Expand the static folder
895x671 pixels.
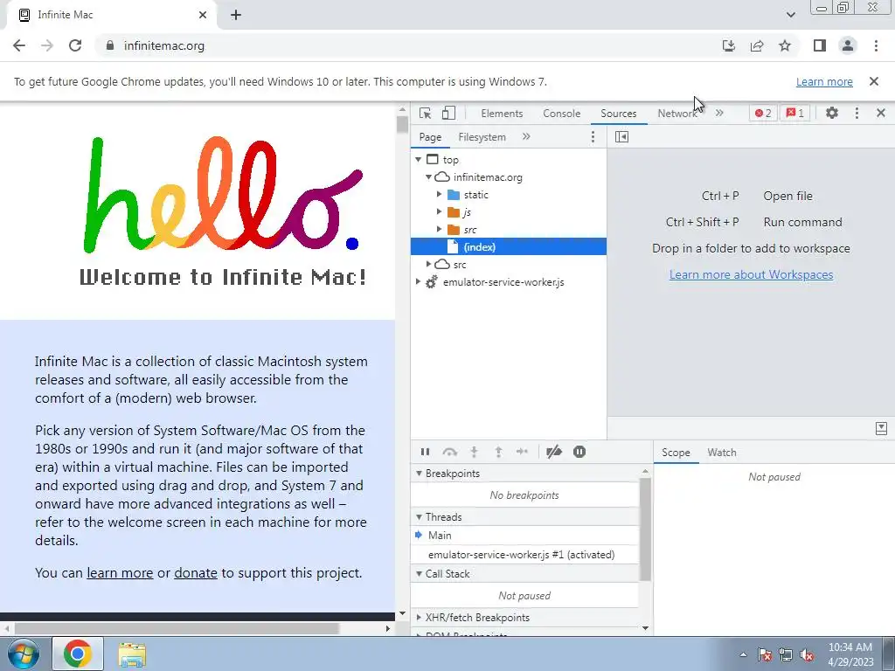(439, 195)
